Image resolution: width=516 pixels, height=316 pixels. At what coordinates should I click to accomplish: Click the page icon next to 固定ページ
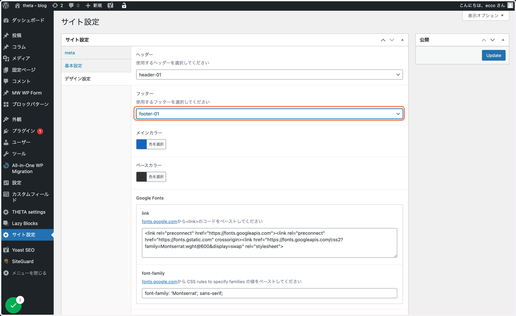click(6, 70)
